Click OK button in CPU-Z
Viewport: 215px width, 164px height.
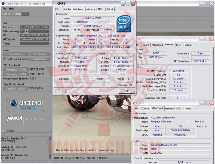coord(127,91)
